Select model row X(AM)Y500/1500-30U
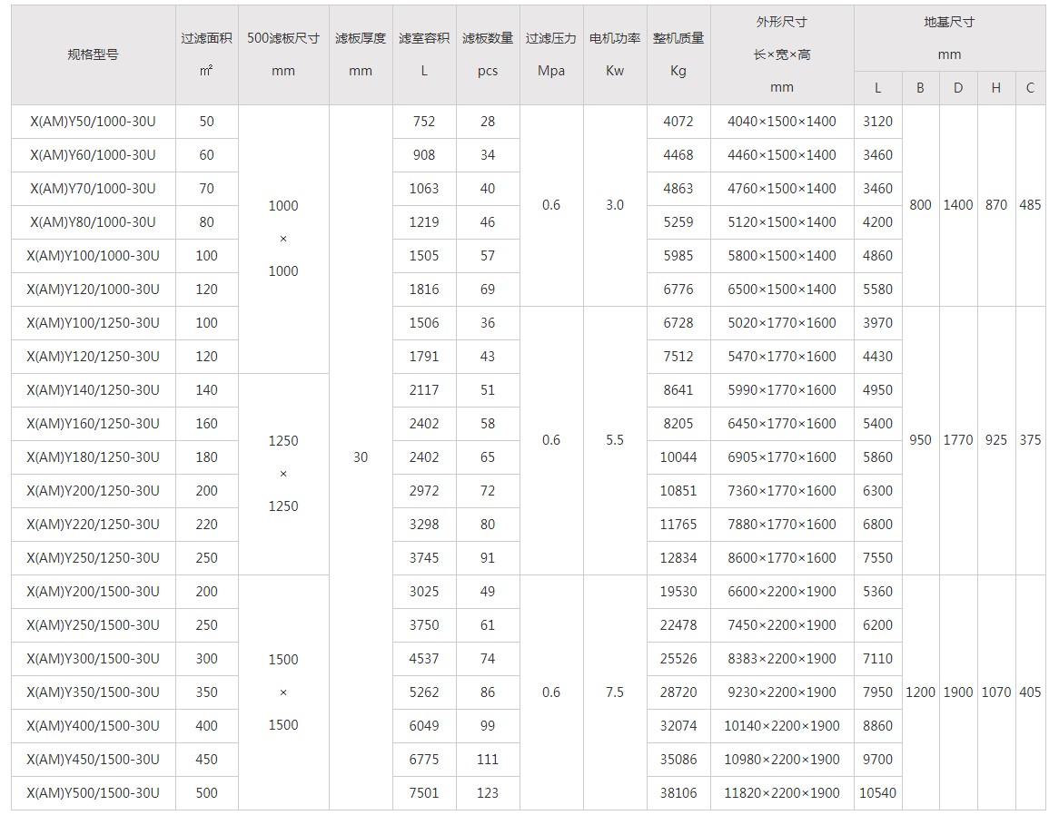The height and width of the screenshot is (815, 1059). pos(93,793)
